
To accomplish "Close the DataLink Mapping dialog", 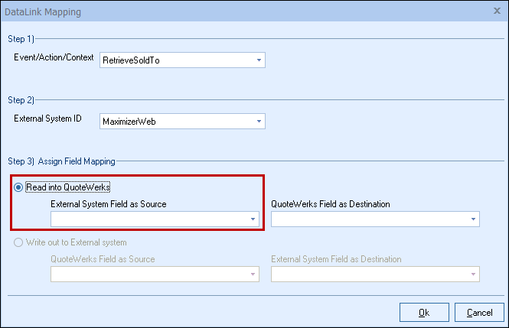I will (498, 12).
